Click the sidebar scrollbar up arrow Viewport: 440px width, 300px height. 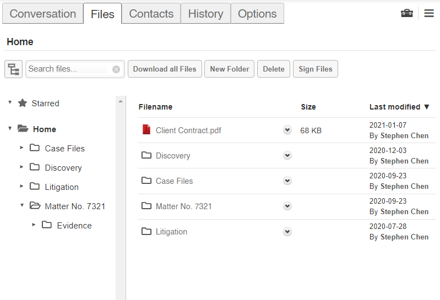tap(121, 101)
